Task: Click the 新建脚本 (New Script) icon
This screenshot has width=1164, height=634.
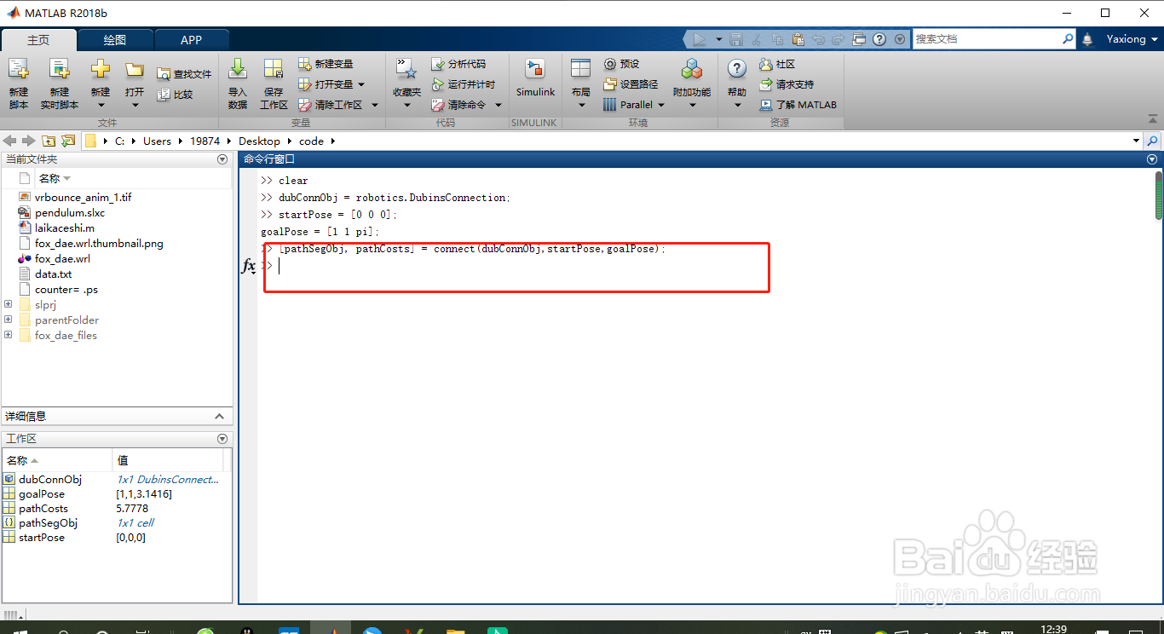Action: click(18, 70)
